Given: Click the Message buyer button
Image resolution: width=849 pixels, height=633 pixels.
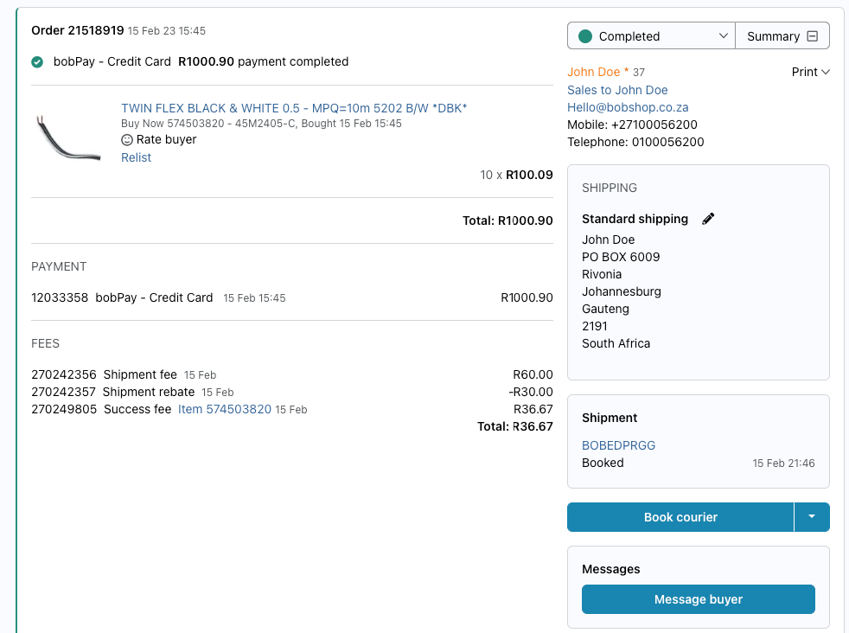Looking at the screenshot, I should [699, 599].
